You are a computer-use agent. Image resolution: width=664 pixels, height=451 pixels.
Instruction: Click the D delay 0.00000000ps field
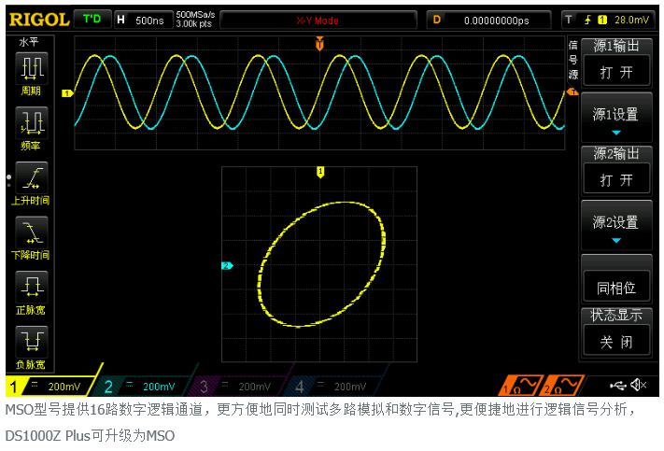coord(495,20)
